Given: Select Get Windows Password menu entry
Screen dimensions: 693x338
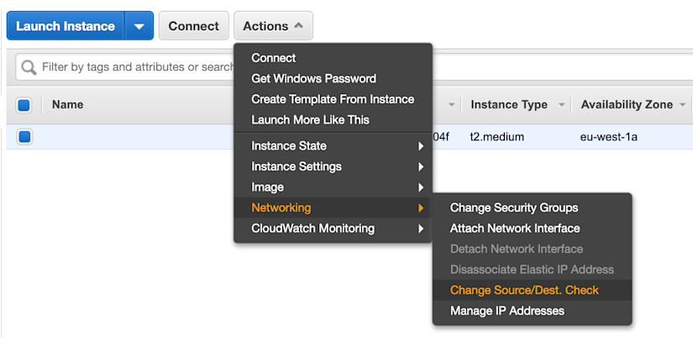Looking at the screenshot, I should coord(314,79).
